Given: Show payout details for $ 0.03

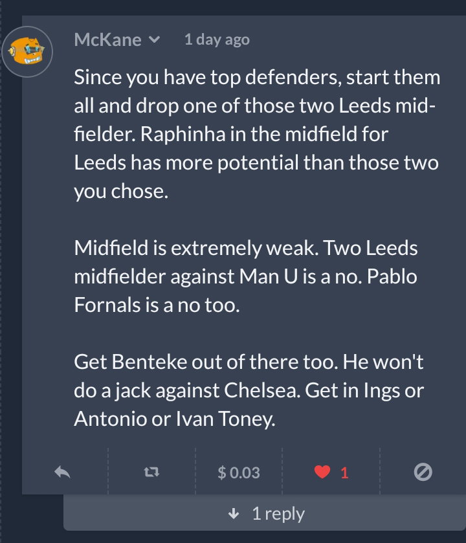Looking at the screenshot, I should (x=239, y=472).
